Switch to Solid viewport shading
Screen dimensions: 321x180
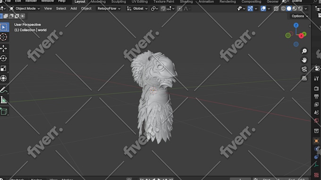[x=289, y=9]
